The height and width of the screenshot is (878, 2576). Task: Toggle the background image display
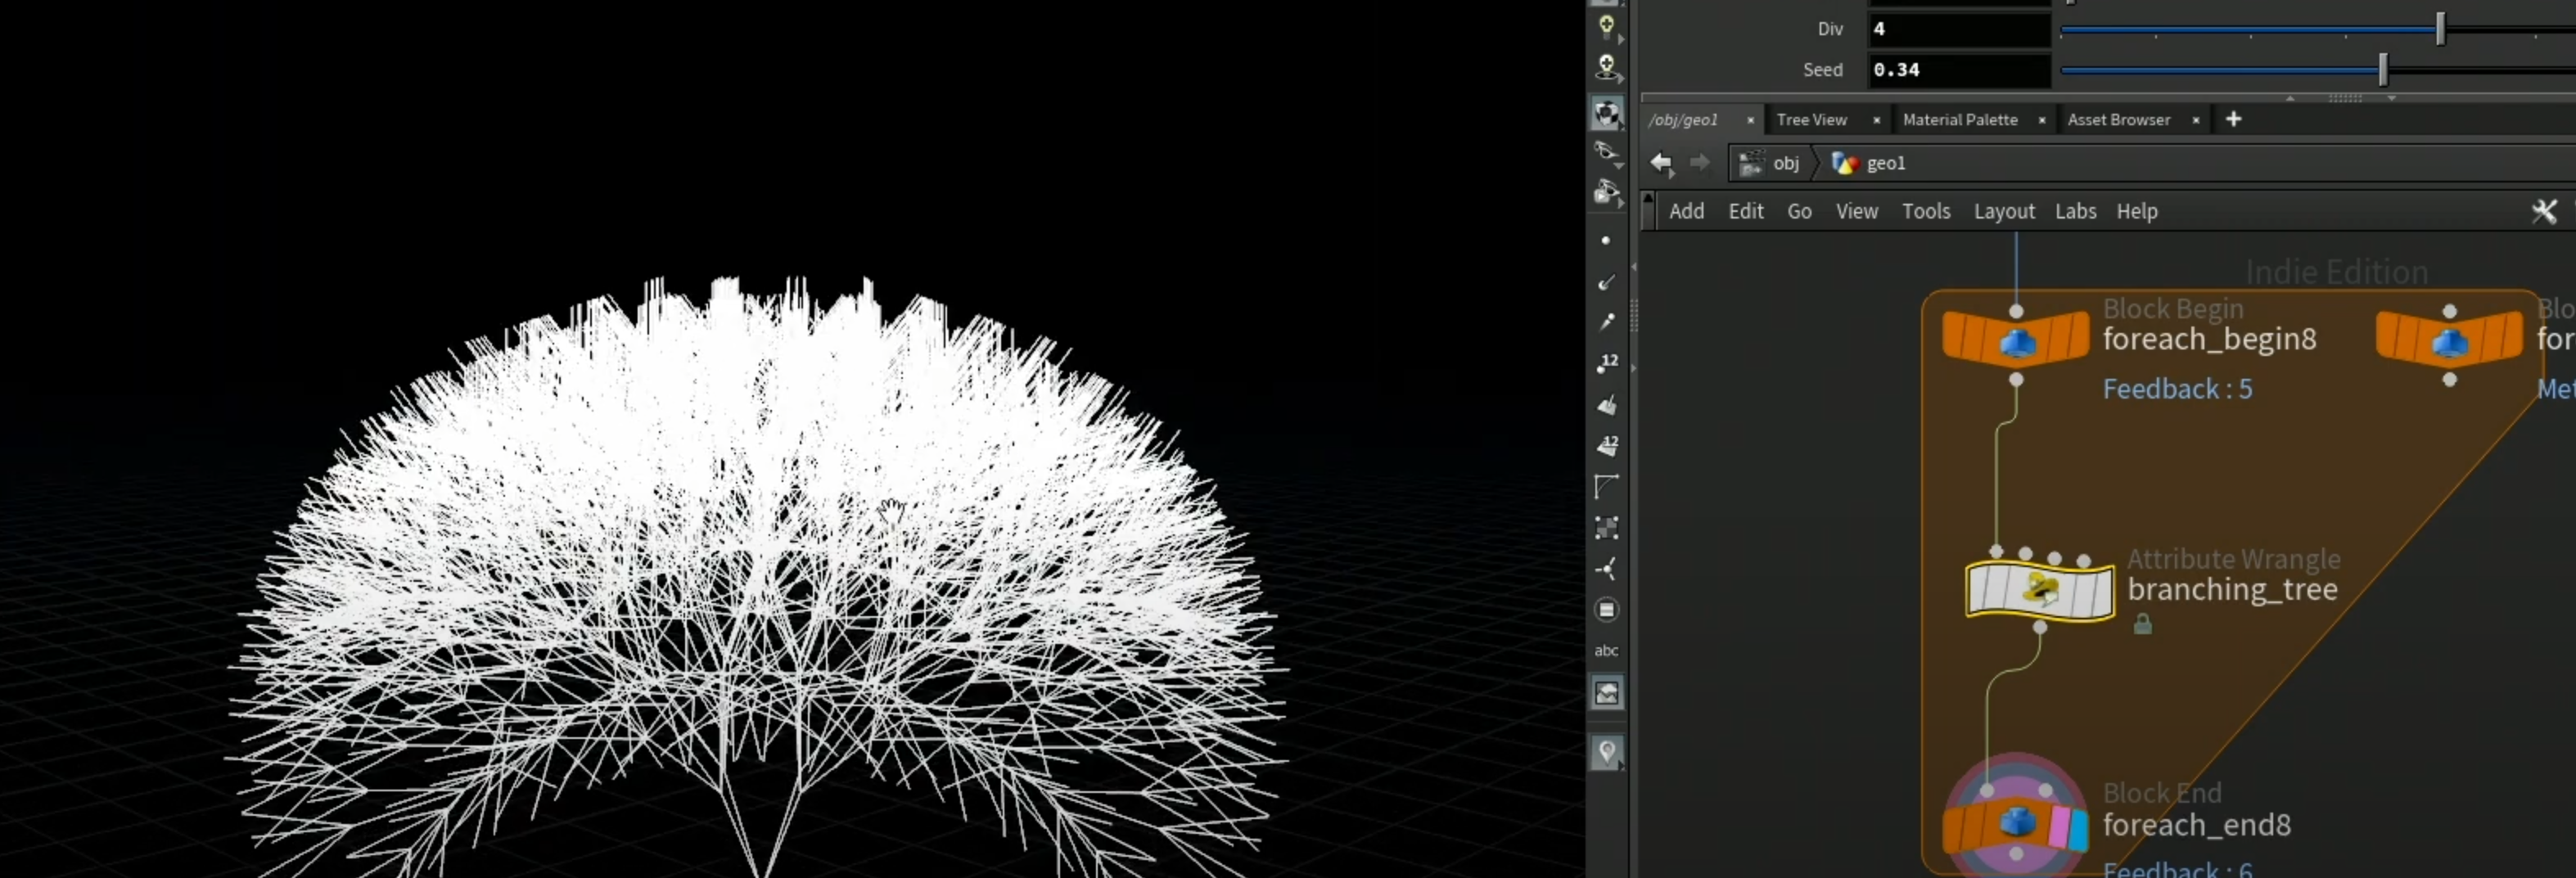pos(1606,692)
